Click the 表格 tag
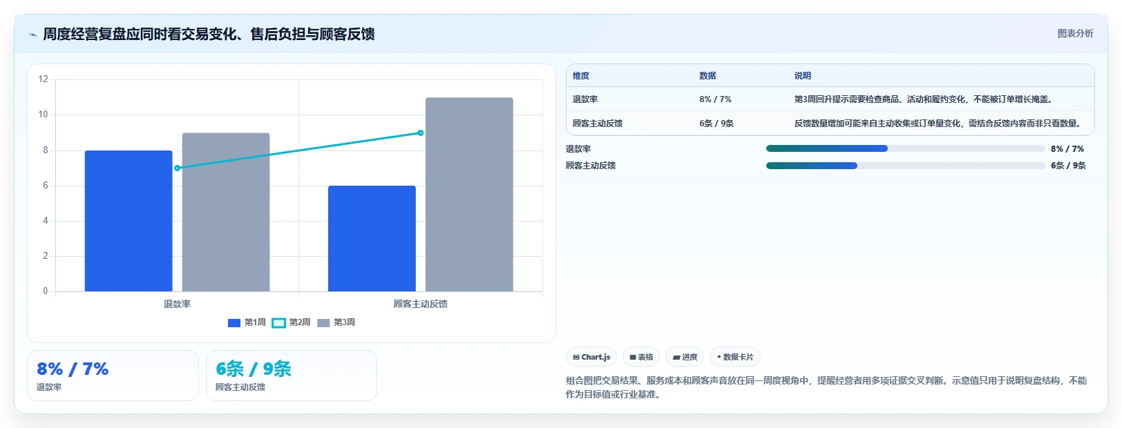Image resolution: width=1122 pixels, height=428 pixels. pos(641,357)
